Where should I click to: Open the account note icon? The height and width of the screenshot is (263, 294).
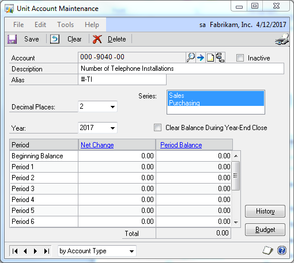(210, 58)
